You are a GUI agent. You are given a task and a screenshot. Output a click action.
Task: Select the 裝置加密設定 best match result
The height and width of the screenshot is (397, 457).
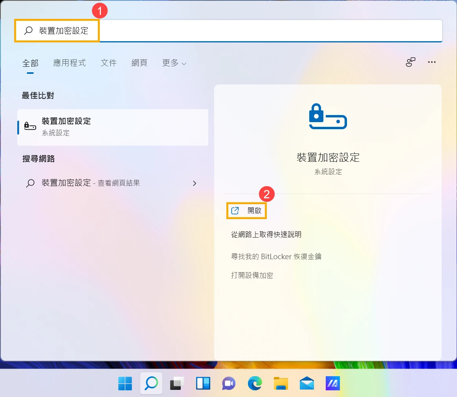coord(113,127)
